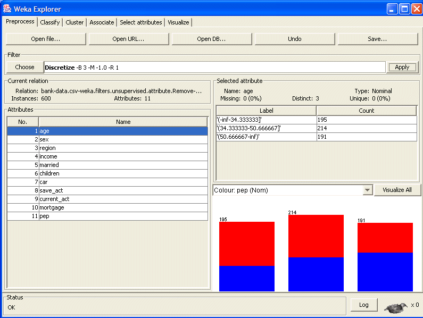Open the Select attributes tab

140,22
